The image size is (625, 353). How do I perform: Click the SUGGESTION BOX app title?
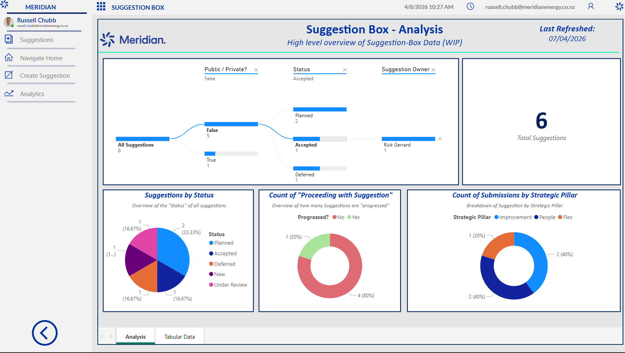click(x=138, y=7)
